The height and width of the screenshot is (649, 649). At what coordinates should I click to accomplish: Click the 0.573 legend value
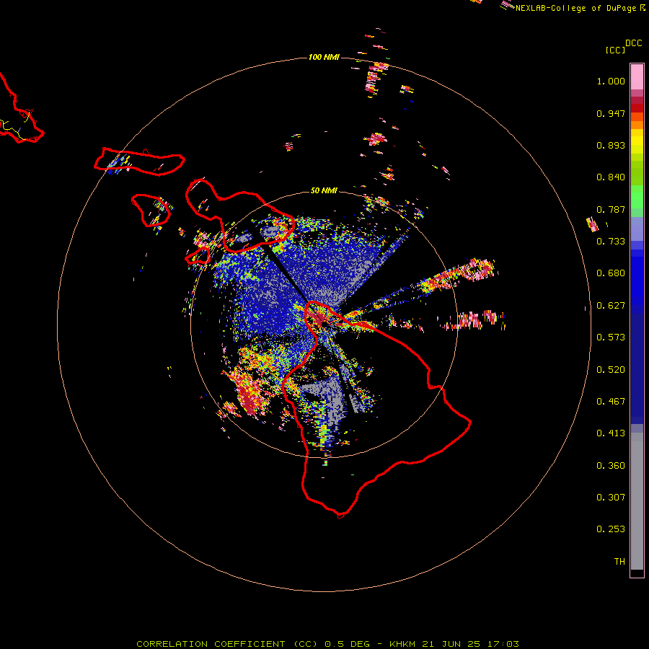click(611, 337)
